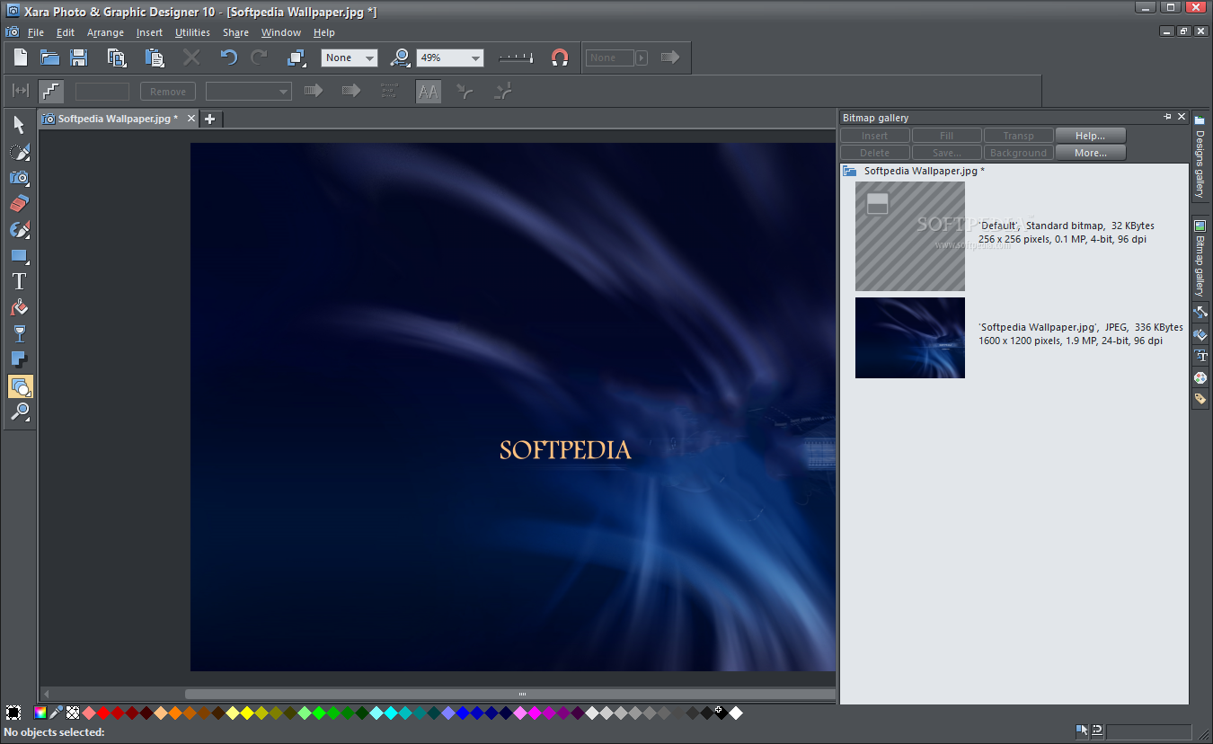Select the Region painter brush tool
The image size is (1213, 744).
point(20,152)
